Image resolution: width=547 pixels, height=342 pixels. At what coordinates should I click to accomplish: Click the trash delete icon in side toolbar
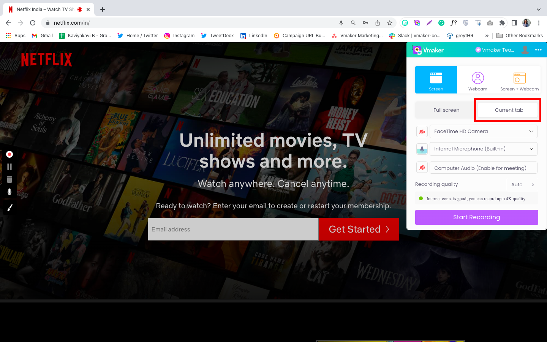coord(9,179)
